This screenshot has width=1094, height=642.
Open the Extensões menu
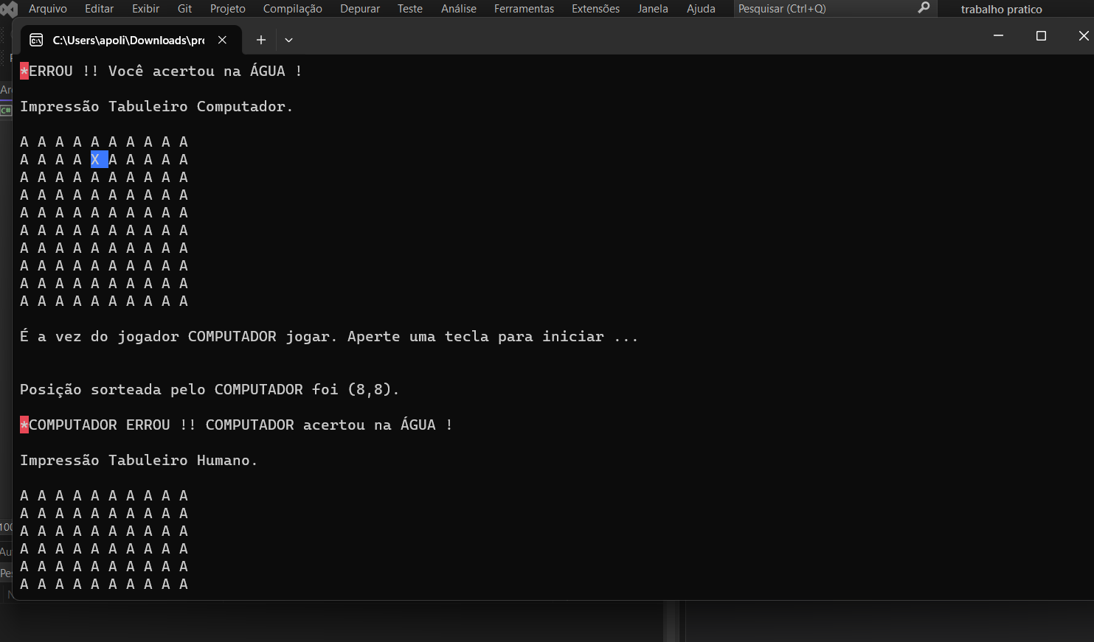595,9
